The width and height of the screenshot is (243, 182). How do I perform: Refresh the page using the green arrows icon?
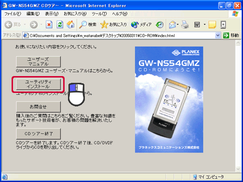pyautogui.click(x=60, y=25)
